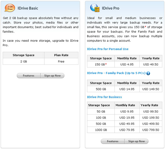Image resolution: width=165 pixels, height=149 pixels.
Task: Select the USD 499.50 yearly rate
Action: click(x=151, y=124)
